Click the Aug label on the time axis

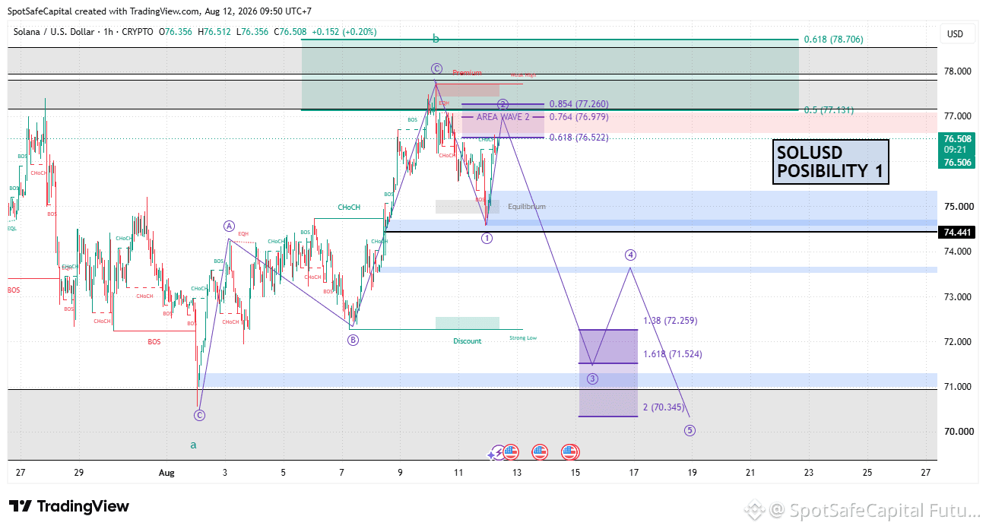click(x=166, y=472)
